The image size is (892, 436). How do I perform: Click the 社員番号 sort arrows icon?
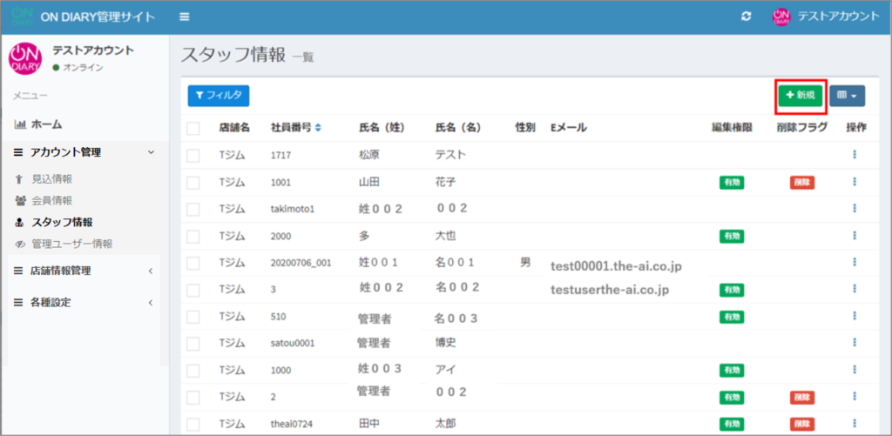[318, 128]
